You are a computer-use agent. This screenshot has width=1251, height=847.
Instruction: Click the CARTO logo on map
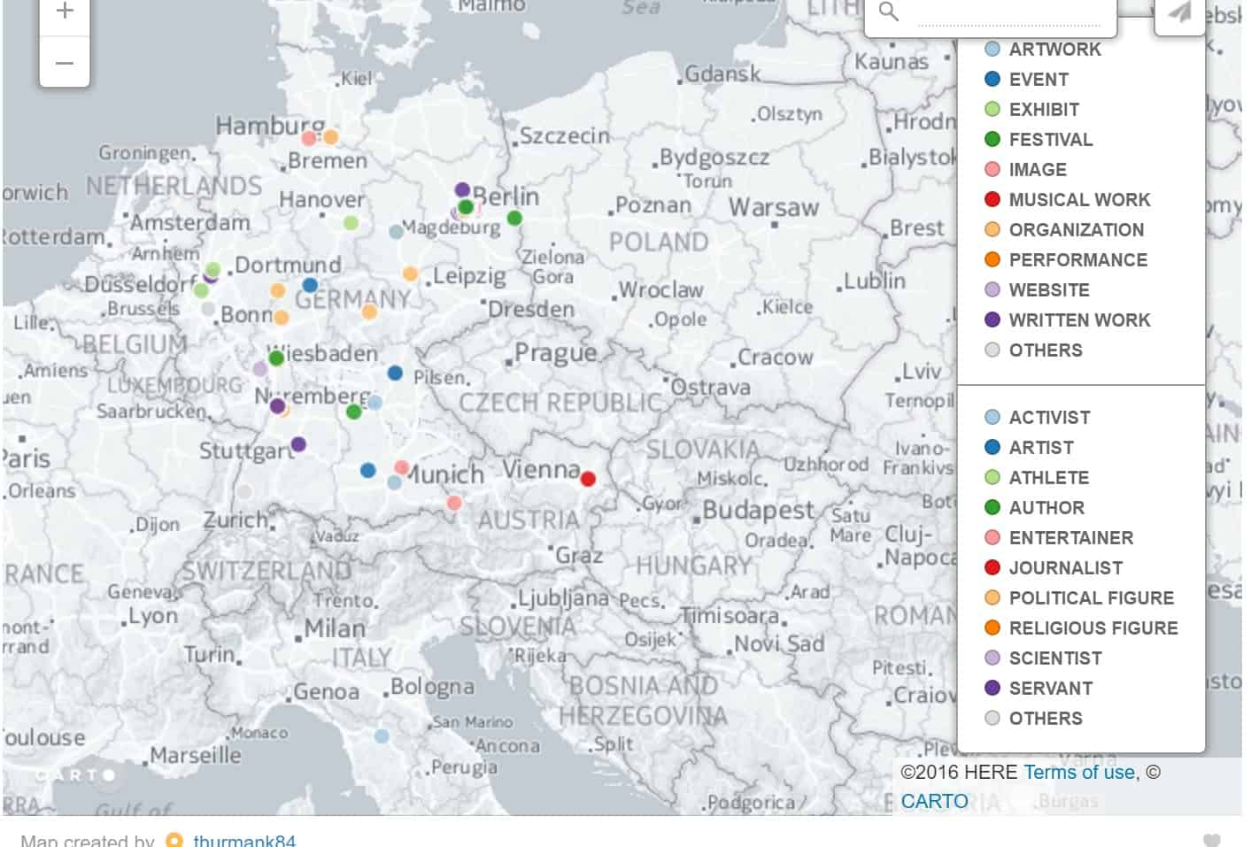coord(76,775)
